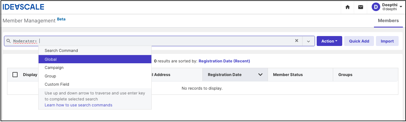Open the messages envelope icon
The height and width of the screenshot is (122, 406).
[x=361, y=7]
